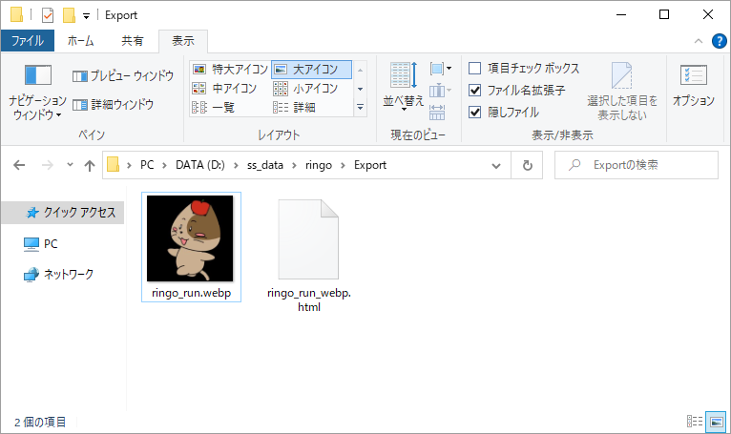The image size is (731, 434).
Task: Click layout gallery down arrow
Action: 360,89
